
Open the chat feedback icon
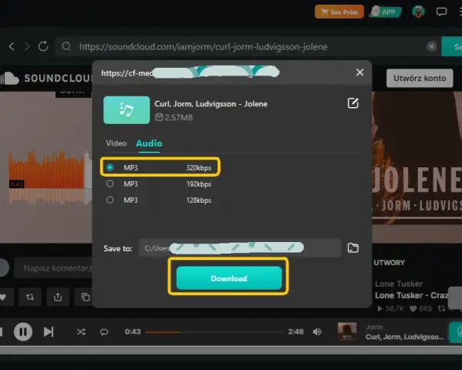(441, 12)
